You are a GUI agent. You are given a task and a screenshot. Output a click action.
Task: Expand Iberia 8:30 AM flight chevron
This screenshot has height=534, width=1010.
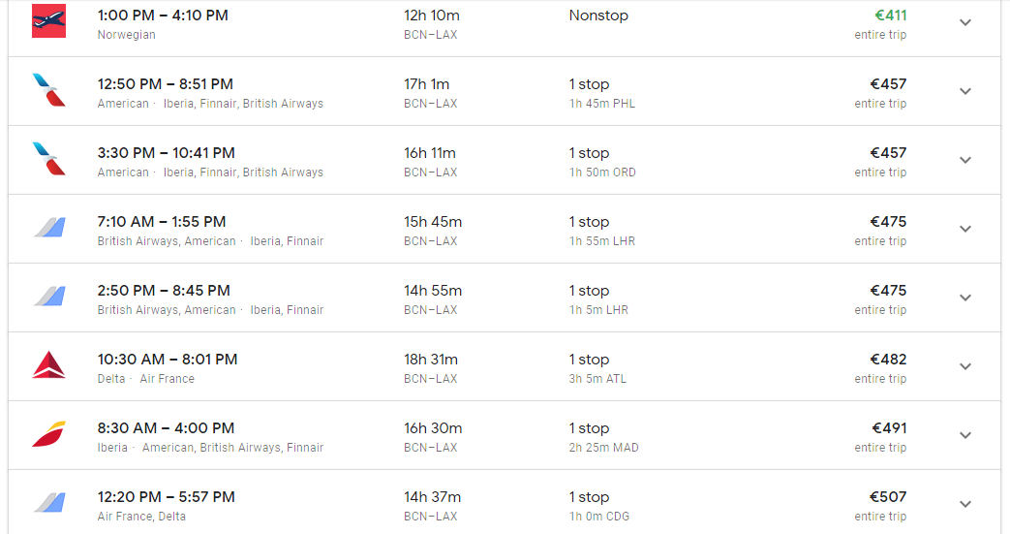coord(964,435)
